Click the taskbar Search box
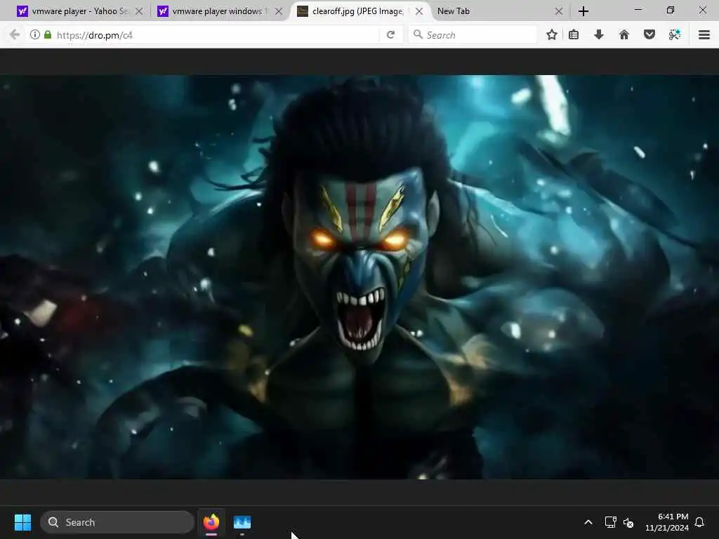 click(x=117, y=522)
